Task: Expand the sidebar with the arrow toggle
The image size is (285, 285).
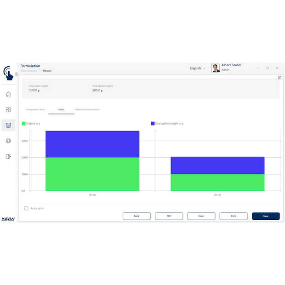Action: pos(17,74)
